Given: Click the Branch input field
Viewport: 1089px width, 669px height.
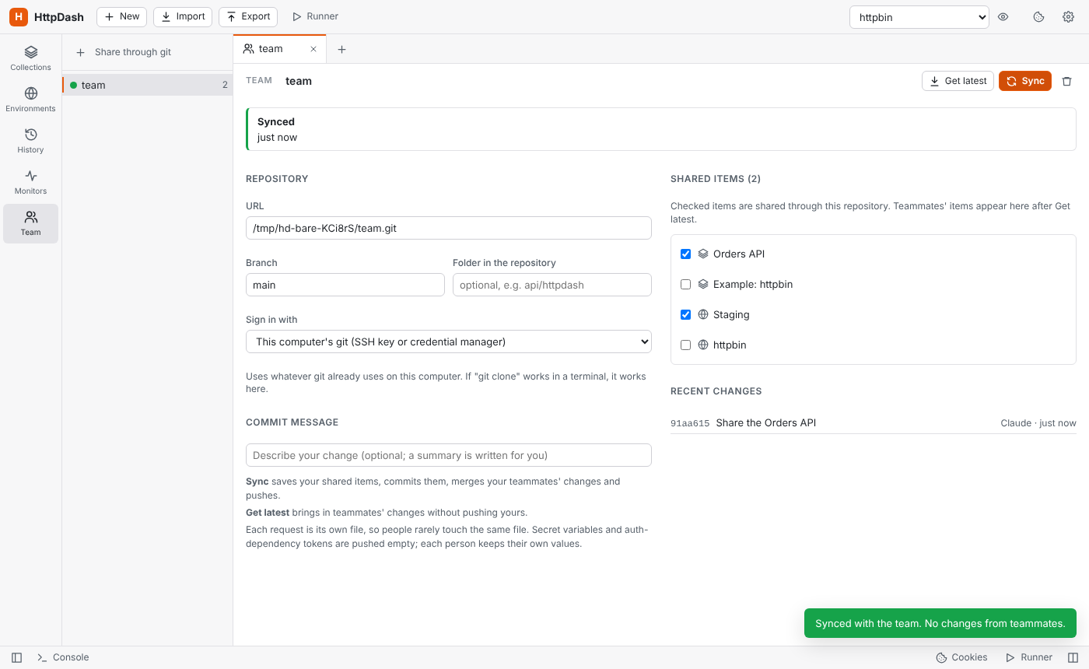Looking at the screenshot, I should pos(345,285).
